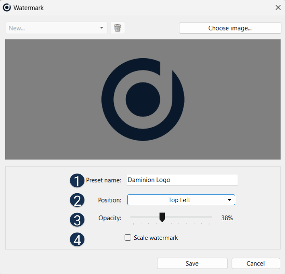This screenshot has width=285, height=274.
Task: Click the Watermark title text
Action: [x=29, y=8]
